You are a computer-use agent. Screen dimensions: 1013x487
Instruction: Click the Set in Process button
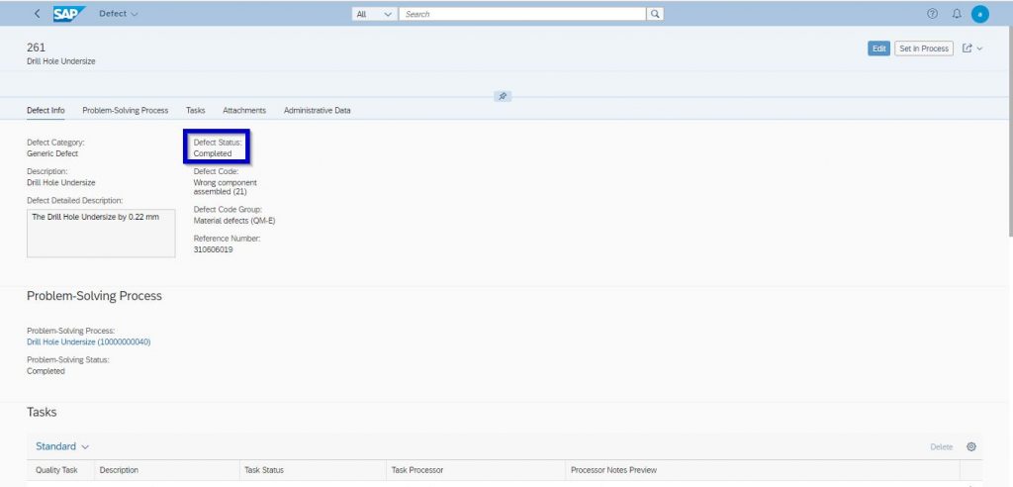coord(924,49)
